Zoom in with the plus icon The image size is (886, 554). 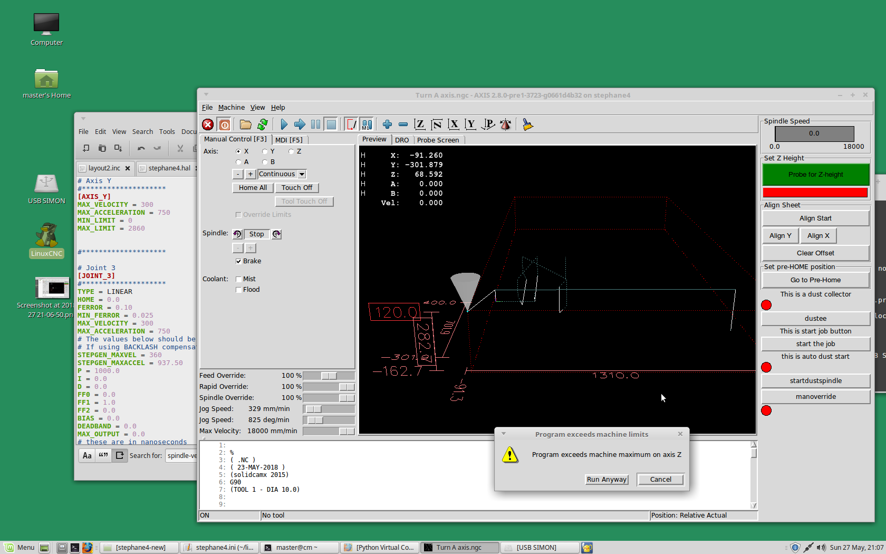[x=388, y=125]
